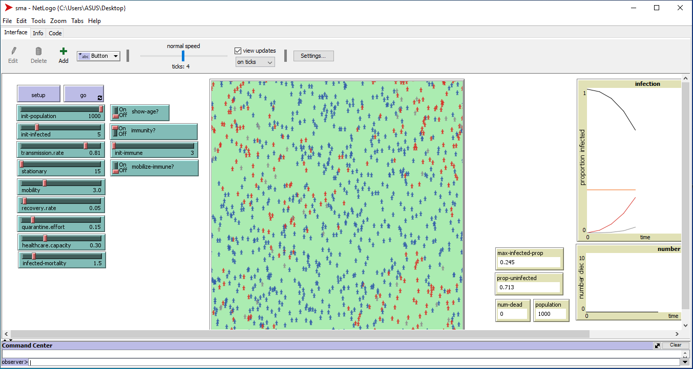This screenshot has width=693, height=369.
Task: Click the NetLogo red arrow title icon
Action: tap(9, 8)
